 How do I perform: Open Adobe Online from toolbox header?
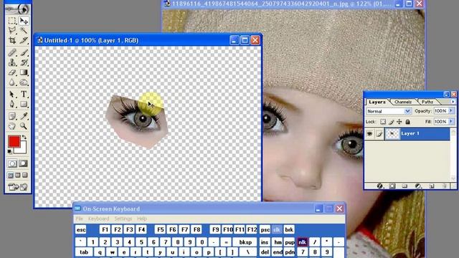(x=17, y=9)
